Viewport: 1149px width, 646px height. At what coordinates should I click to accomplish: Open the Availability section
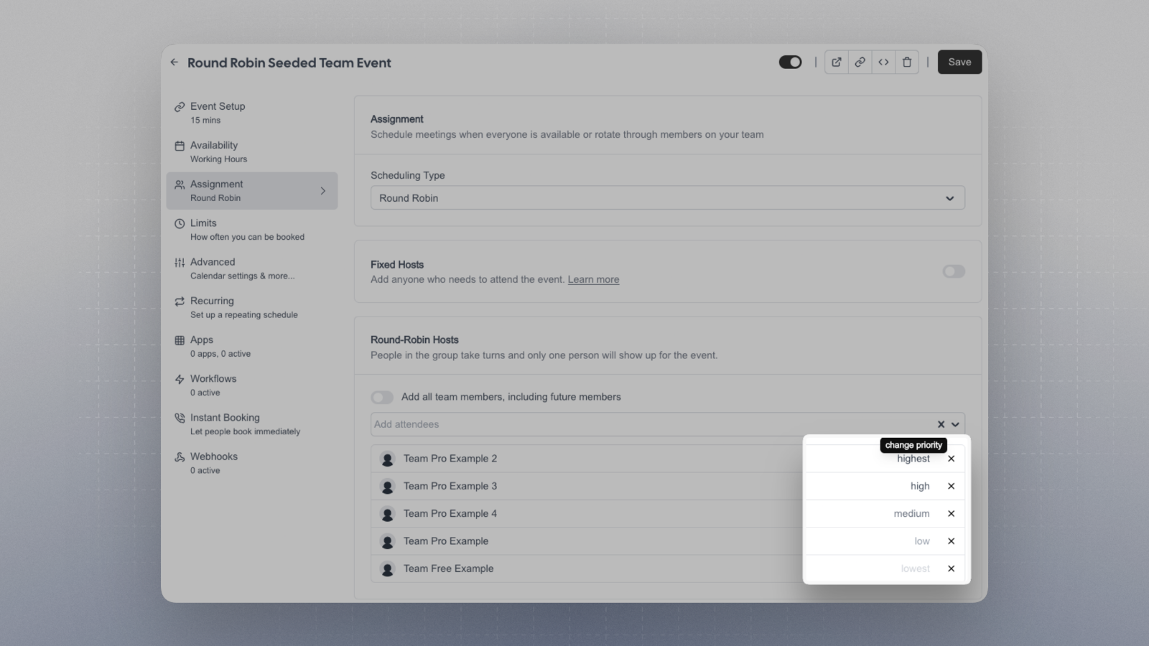point(251,151)
